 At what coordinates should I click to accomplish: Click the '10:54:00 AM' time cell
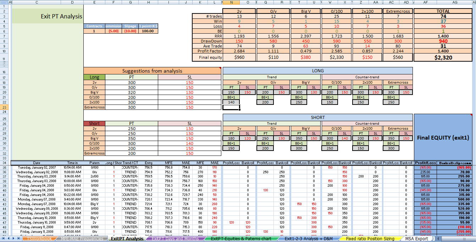pos(72,167)
